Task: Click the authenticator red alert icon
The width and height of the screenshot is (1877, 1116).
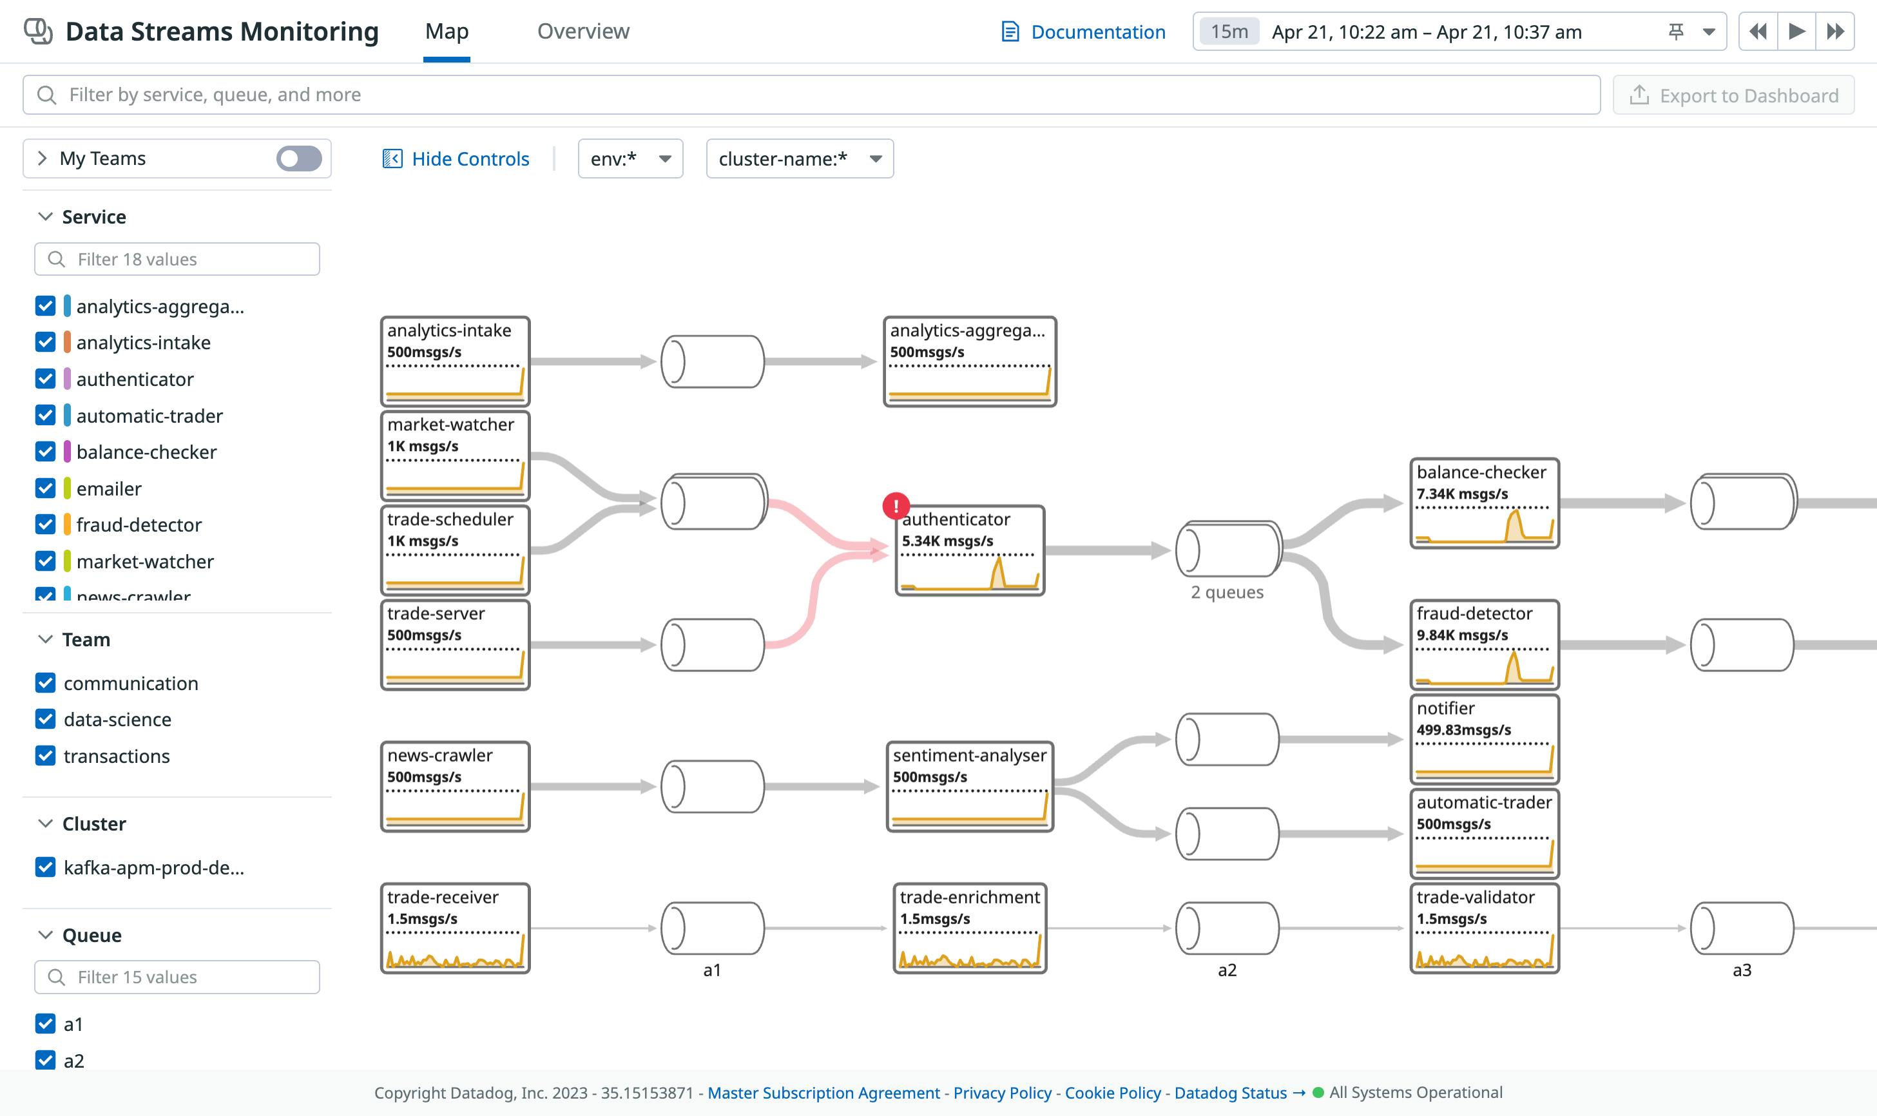Action: [x=896, y=506]
